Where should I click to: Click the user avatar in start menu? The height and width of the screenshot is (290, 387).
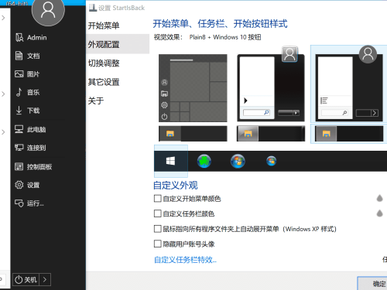tap(48, 10)
